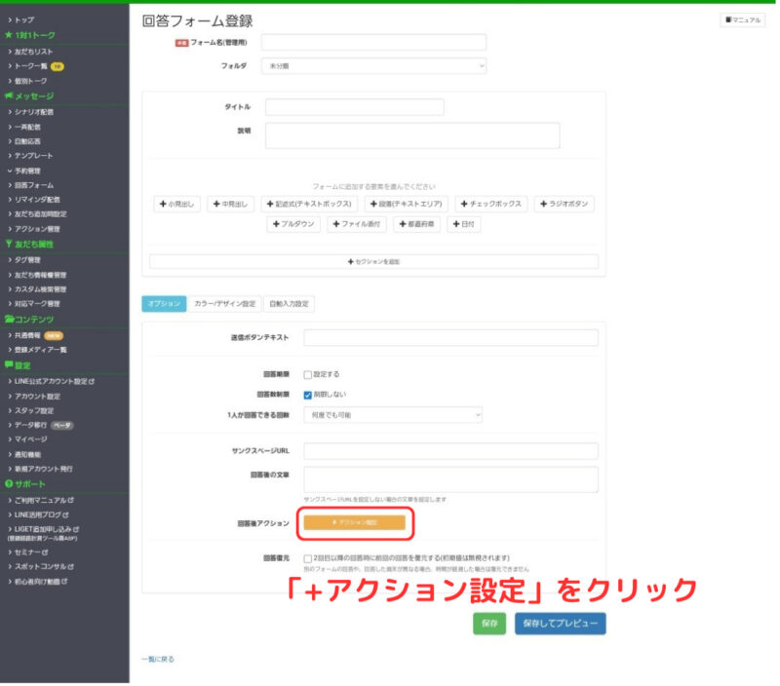Click the 回答後の文章 text area

pos(451,480)
